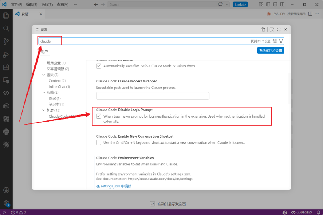Image resolution: width=323 pixels, height=215 pixels.
Task: Click the title bar Search command box
Action: pos(162,4)
